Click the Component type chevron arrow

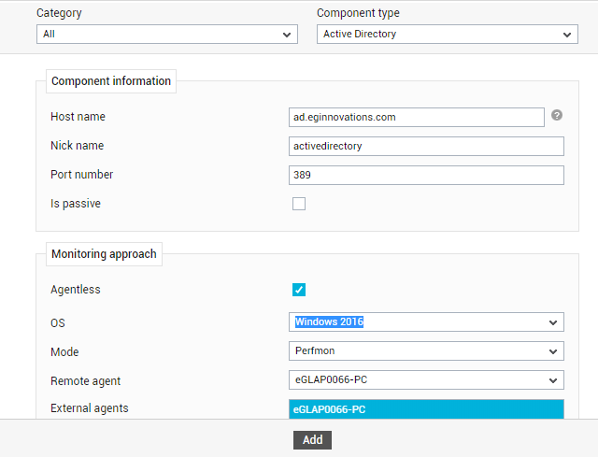[x=567, y=35]
